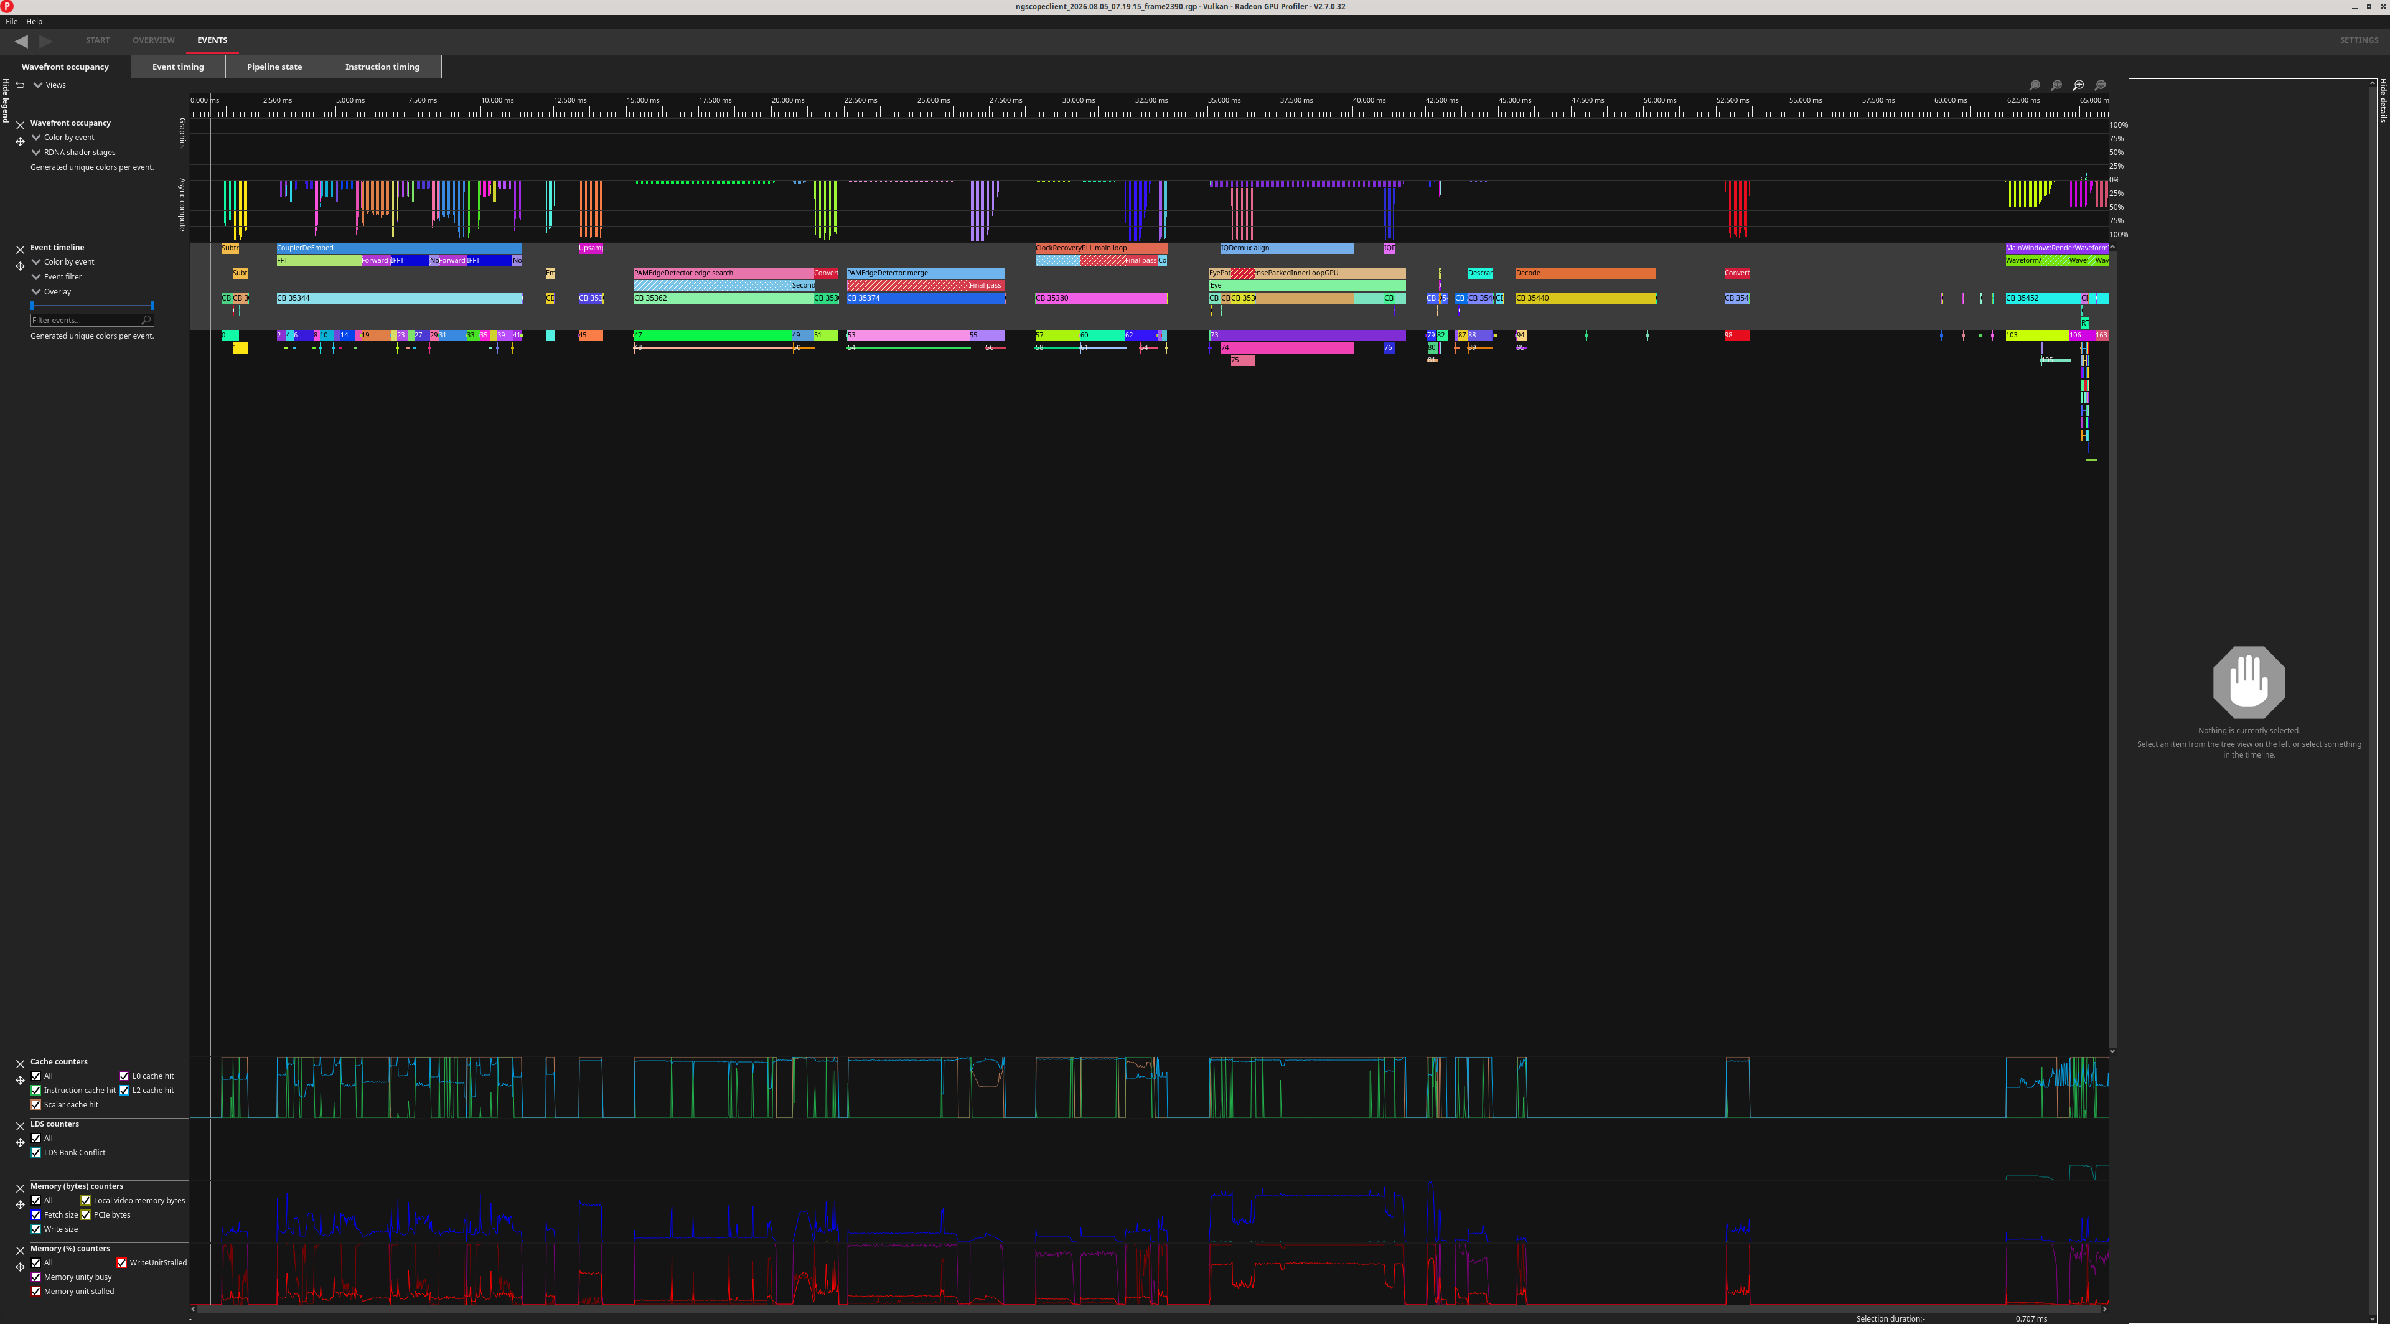Close the LDS counters section

point(21,1125)
